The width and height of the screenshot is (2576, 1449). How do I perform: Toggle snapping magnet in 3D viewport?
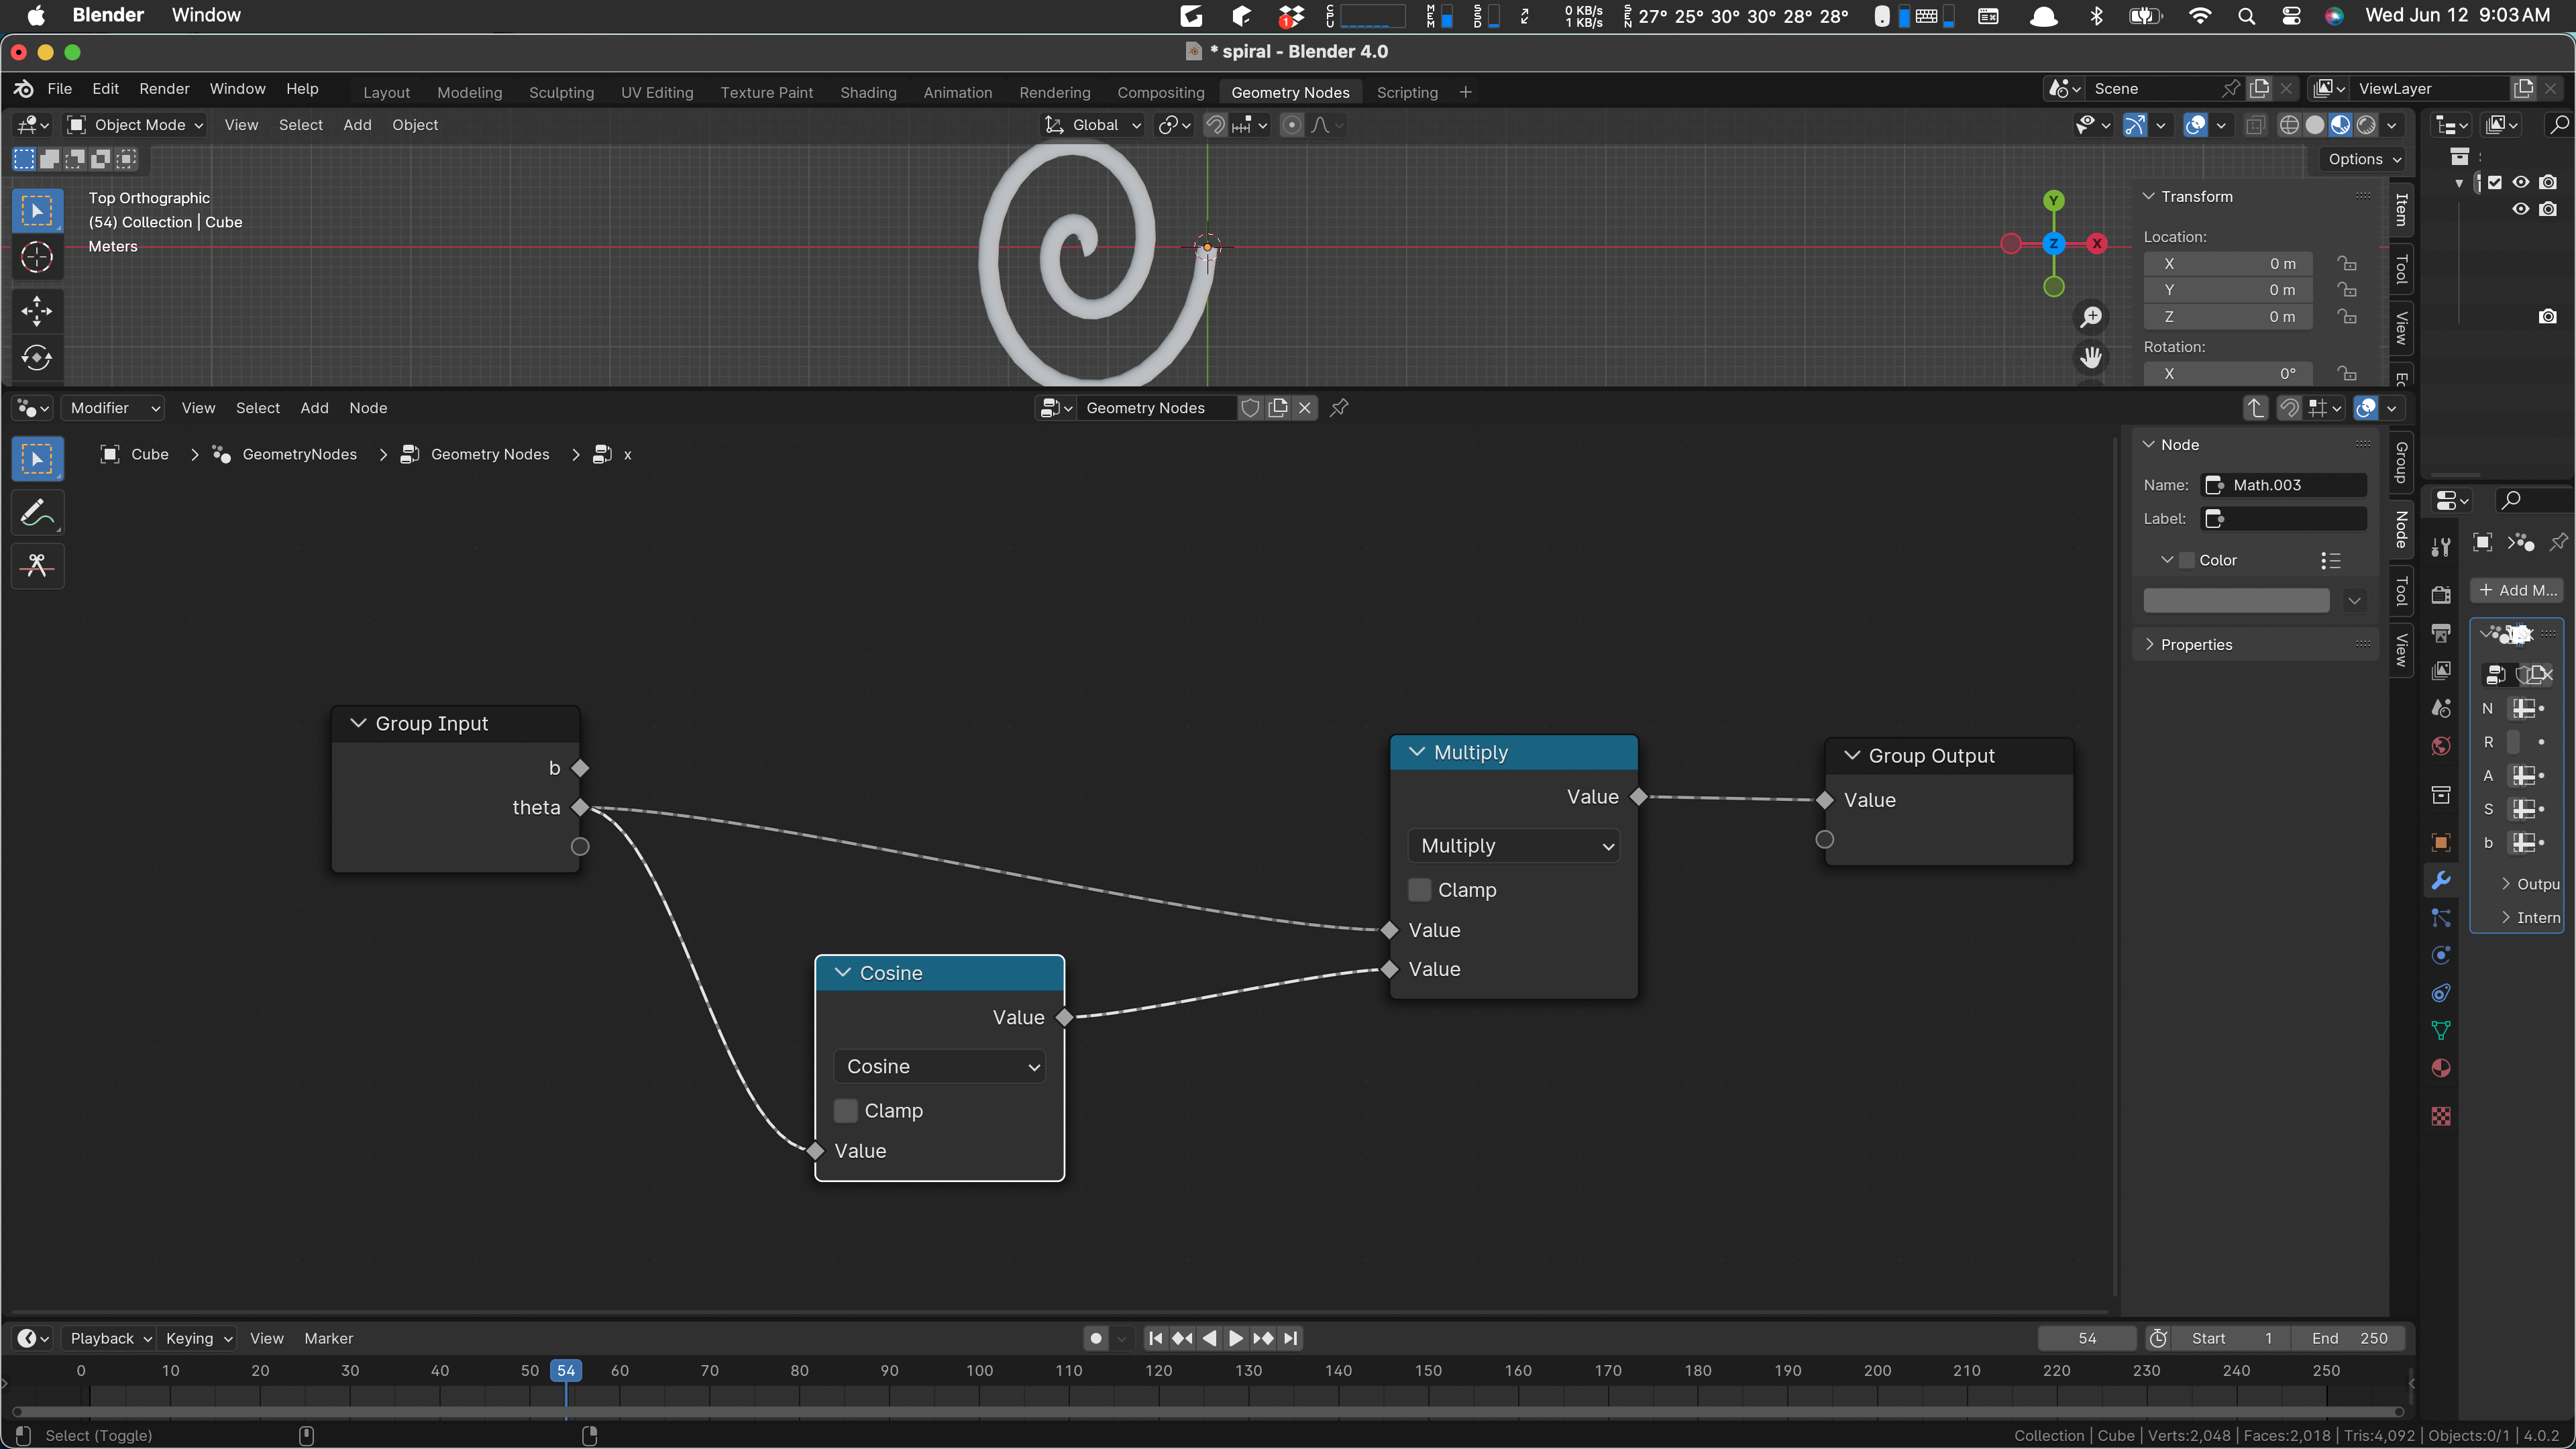pos(1215,125)
